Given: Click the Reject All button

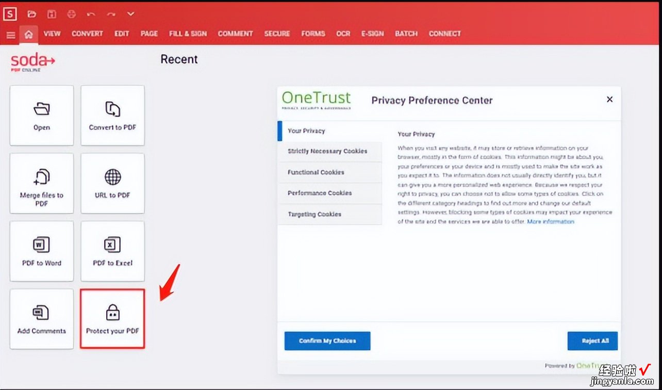Looking at the screenshot, I should click(x=592, y=341).
